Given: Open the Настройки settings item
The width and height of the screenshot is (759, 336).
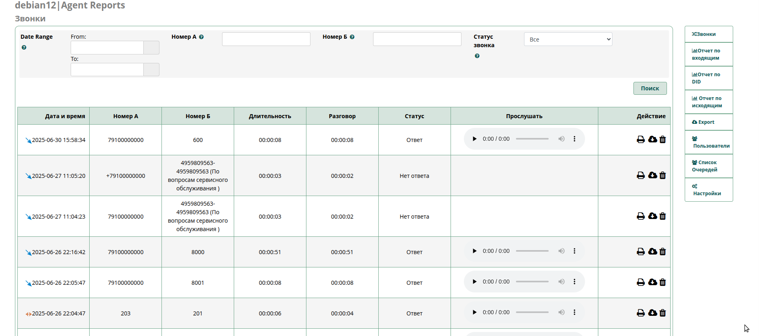Looking at the screenshot, I should tap(709, 190).
